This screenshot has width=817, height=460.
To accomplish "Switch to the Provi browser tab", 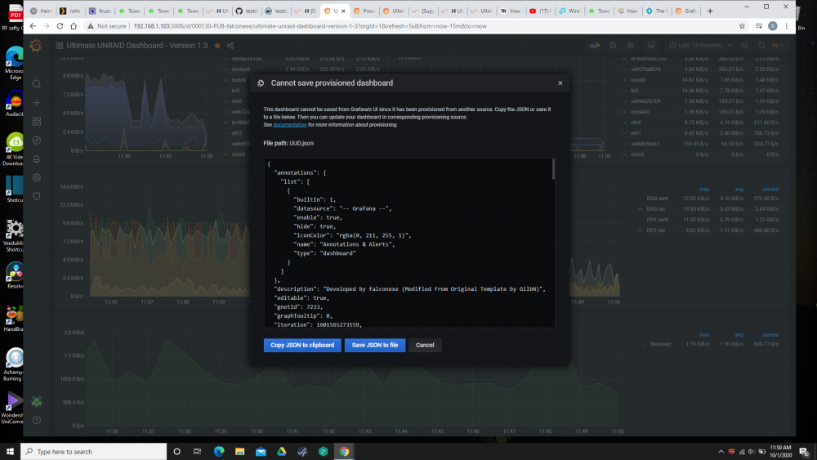I will [364, 11].
